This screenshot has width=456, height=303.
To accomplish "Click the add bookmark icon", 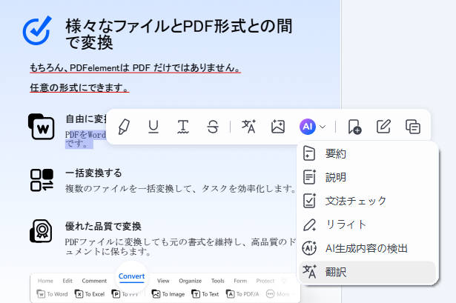I will [x=354, y=127].
